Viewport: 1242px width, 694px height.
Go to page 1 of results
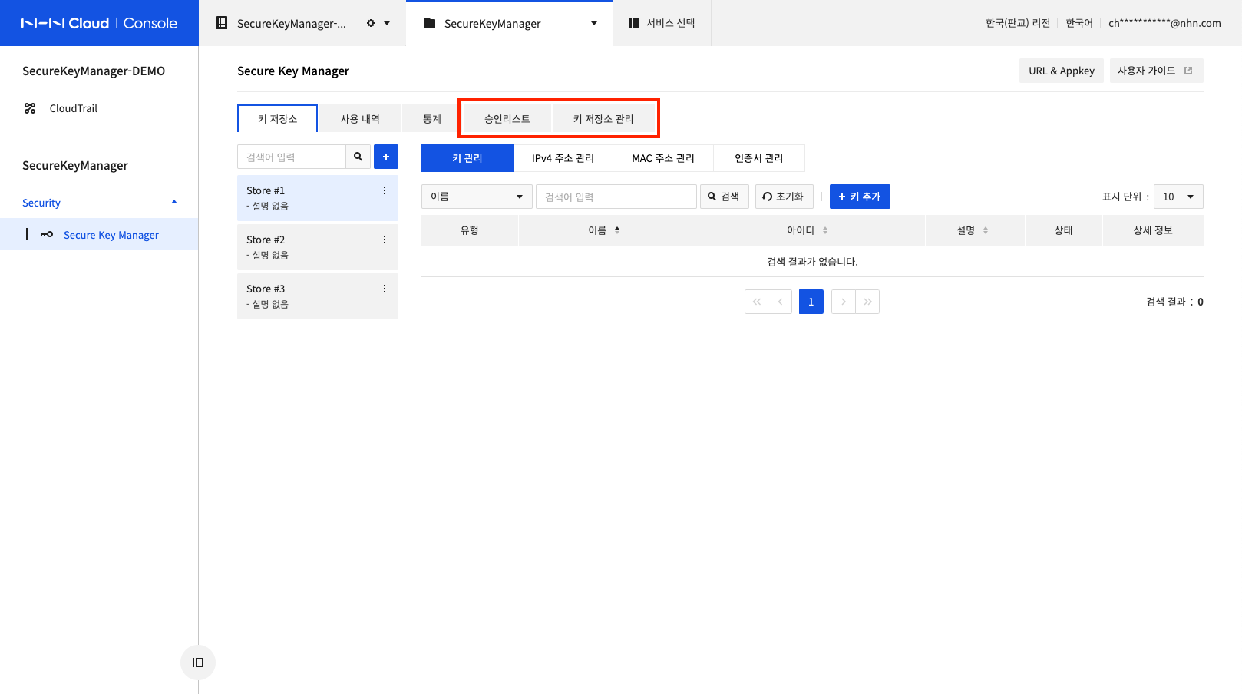[811, 302]
